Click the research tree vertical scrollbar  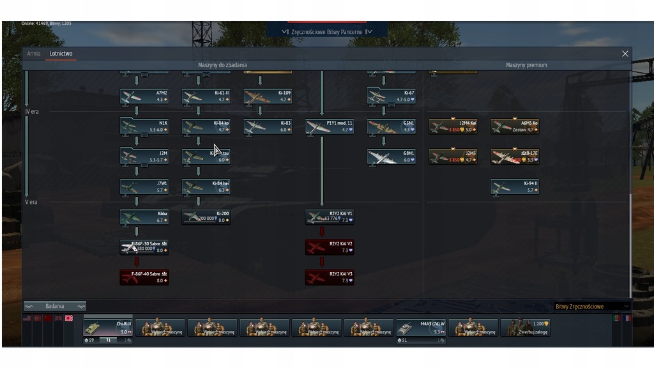(630, 245)
